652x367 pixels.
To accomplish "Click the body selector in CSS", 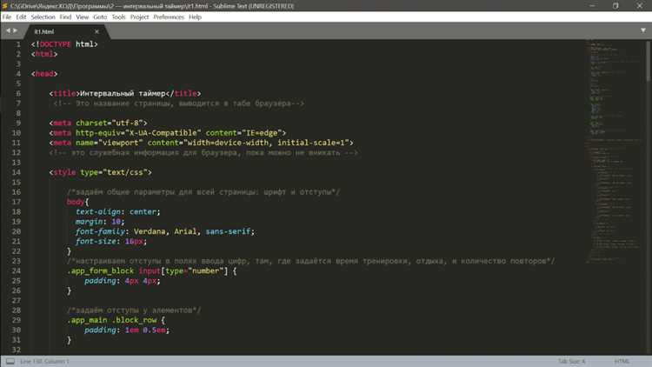I will click(x=76, y=202).
